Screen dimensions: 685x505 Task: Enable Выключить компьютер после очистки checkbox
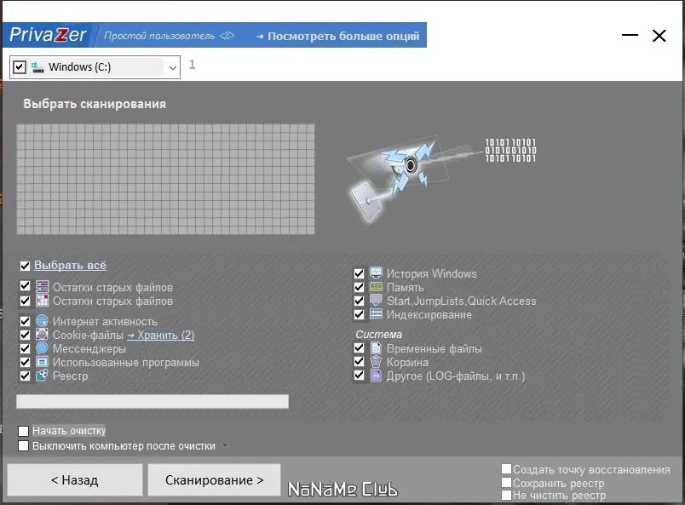24,446
